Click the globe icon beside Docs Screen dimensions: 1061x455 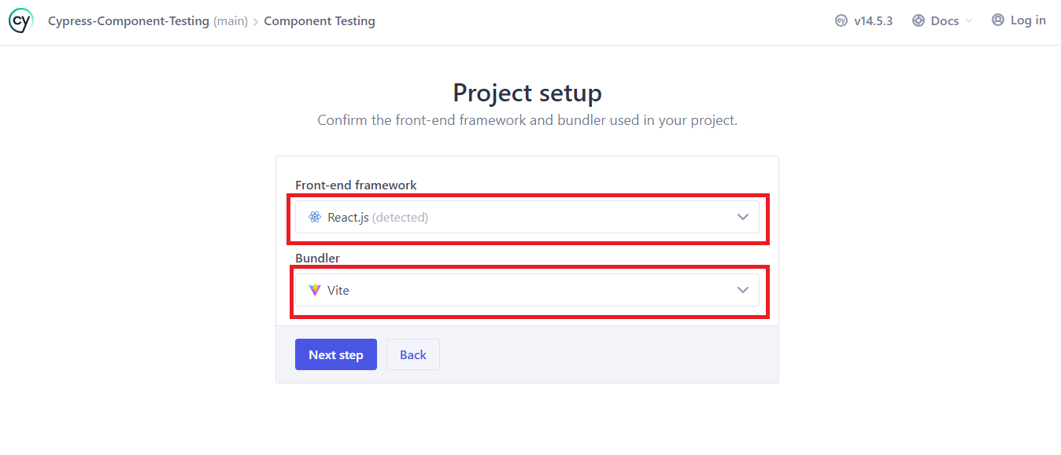917,20
